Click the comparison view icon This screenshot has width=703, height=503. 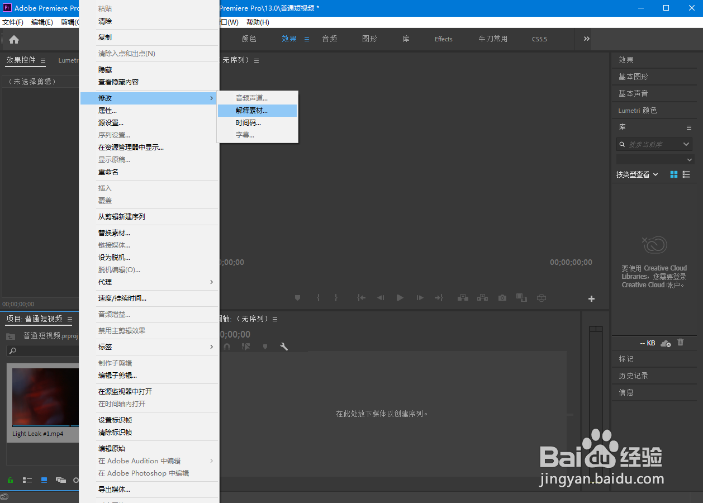click(x=521, y=298)
